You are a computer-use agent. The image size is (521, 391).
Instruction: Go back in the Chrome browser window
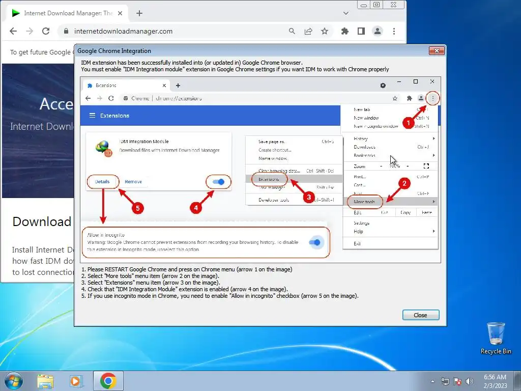13,31
